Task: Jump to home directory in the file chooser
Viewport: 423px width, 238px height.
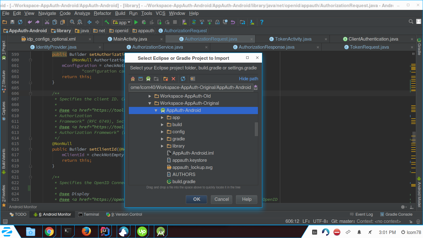Action: point(133,79)
